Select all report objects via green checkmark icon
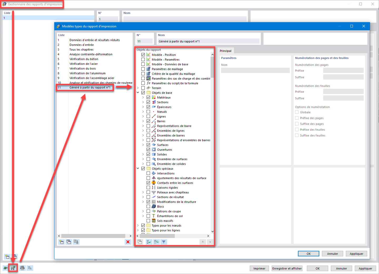This screenshot has width=379, height=274. tap(149, 242)
